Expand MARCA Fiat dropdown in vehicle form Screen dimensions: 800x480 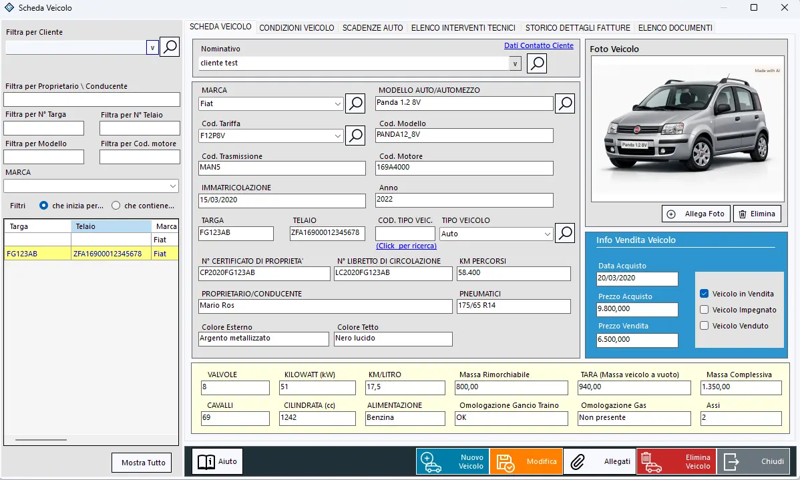point(337,103)
